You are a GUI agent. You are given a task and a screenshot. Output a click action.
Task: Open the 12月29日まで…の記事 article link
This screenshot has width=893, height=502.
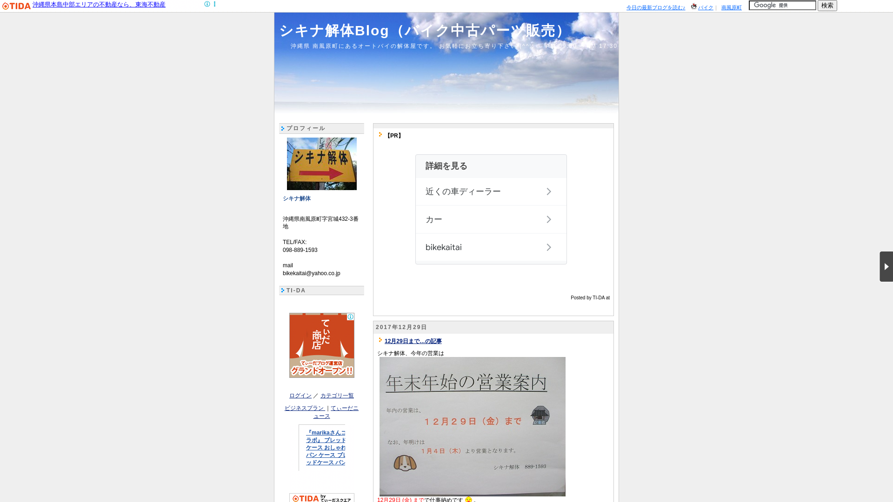click(x=413, y=341)
